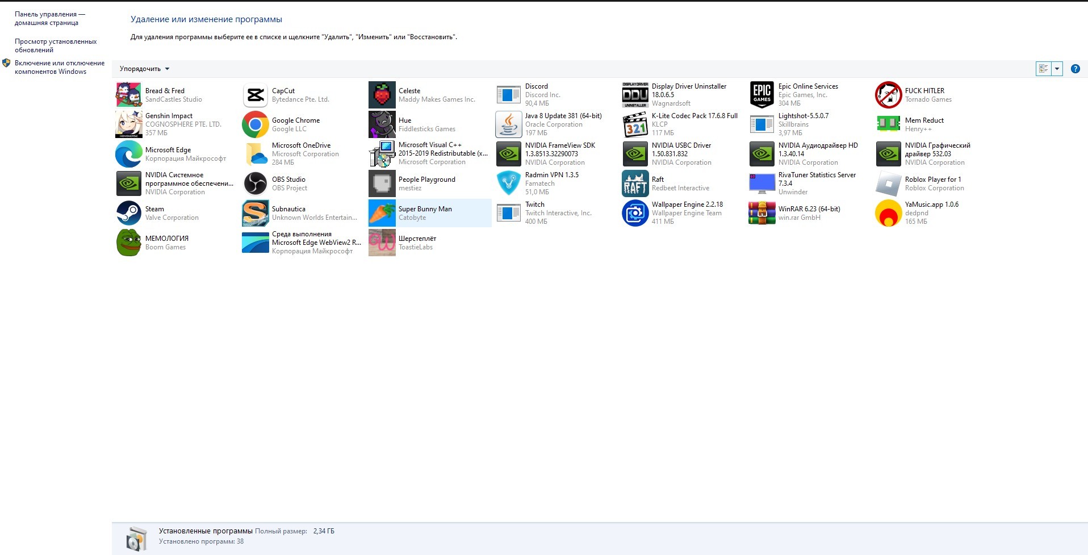This screenshot has width=1088, height=555.
Task: Click the Subnautica S icon
Action: tap(256, 213)
